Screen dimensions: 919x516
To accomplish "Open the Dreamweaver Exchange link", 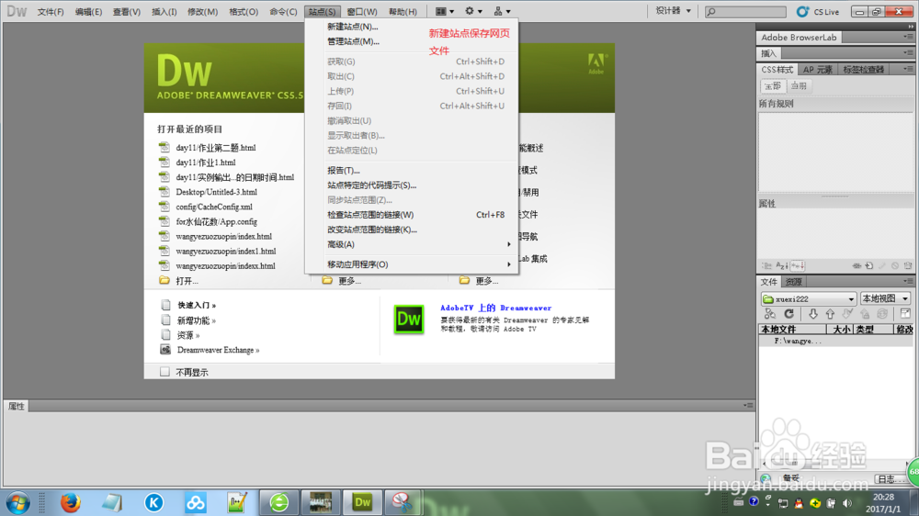I will (218, 350).
